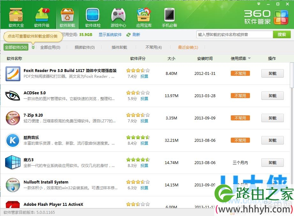
Task: Click the green 搜索 search button
Action: 282,34
